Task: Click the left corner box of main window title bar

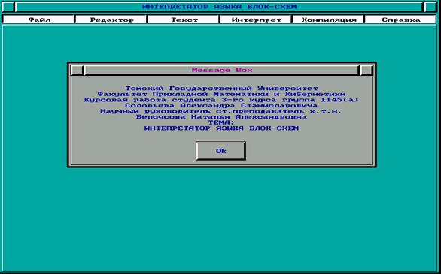Action: coord(8,7)
